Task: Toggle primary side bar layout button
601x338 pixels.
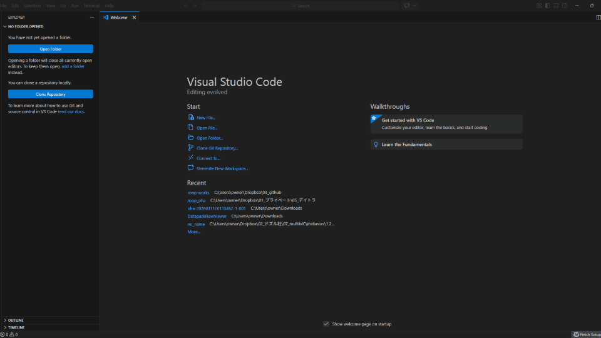Action: pyautogui.click(x=547, y=6)
